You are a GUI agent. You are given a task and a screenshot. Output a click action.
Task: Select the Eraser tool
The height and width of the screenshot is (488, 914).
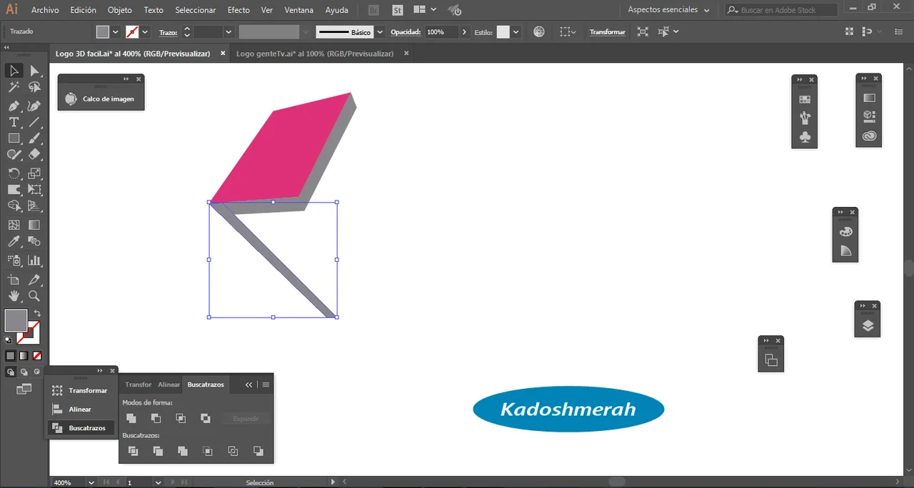point(34,154)
